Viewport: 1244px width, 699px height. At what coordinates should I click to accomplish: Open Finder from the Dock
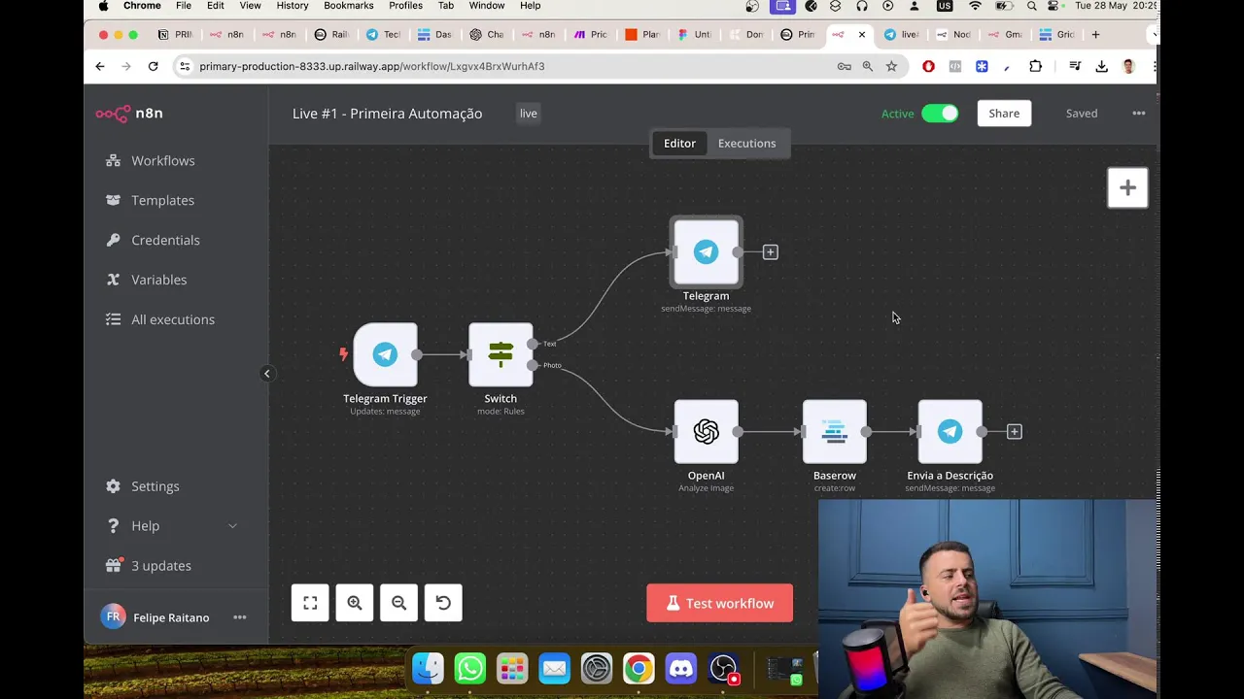428,669
